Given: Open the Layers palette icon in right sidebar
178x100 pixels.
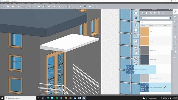Looking at the screenshot, I should 175,17.
